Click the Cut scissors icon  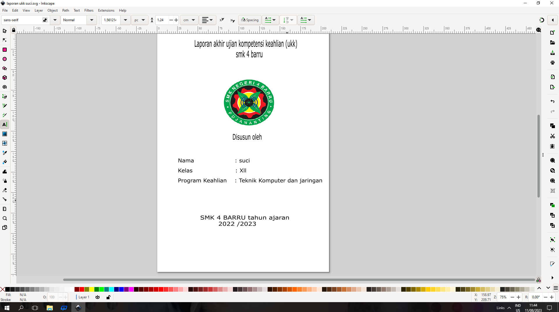[553, 136]
